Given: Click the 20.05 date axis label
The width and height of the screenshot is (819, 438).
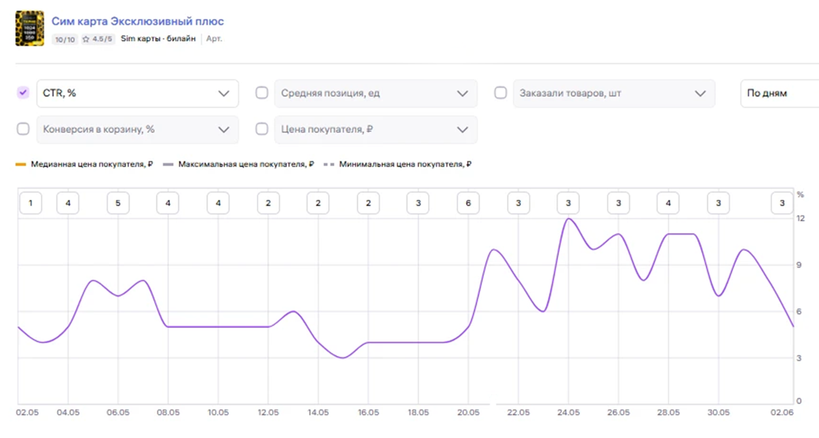Looking at the screenshot, I should (x=469, y=412).
